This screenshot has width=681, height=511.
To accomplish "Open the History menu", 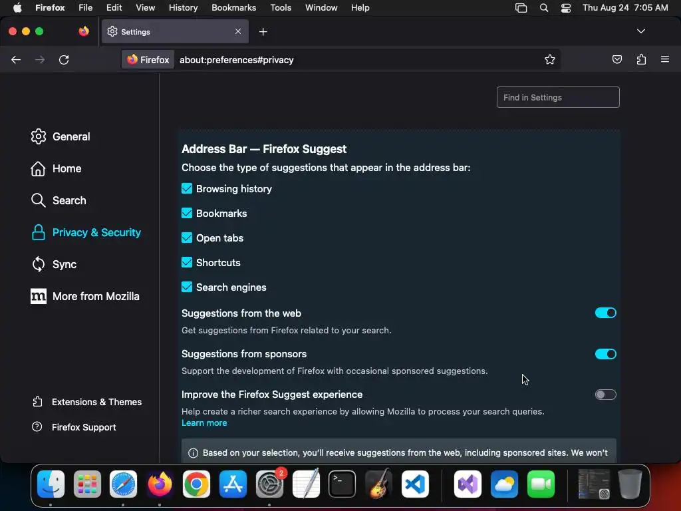I will (184, 8).
